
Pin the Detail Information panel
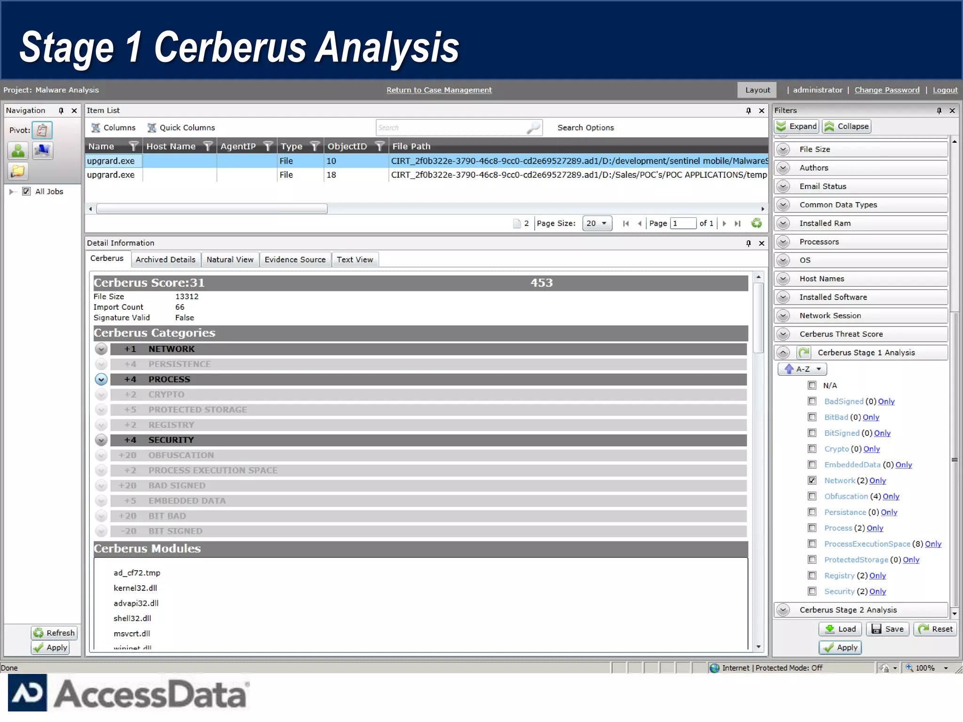749,243
